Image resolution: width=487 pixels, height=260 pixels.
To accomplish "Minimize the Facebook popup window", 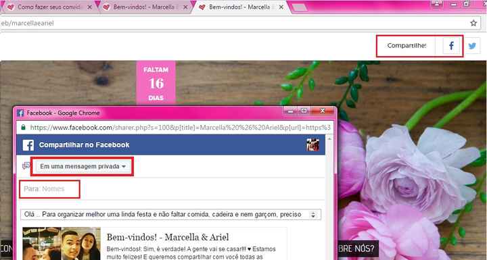I will tap(290, 111).
